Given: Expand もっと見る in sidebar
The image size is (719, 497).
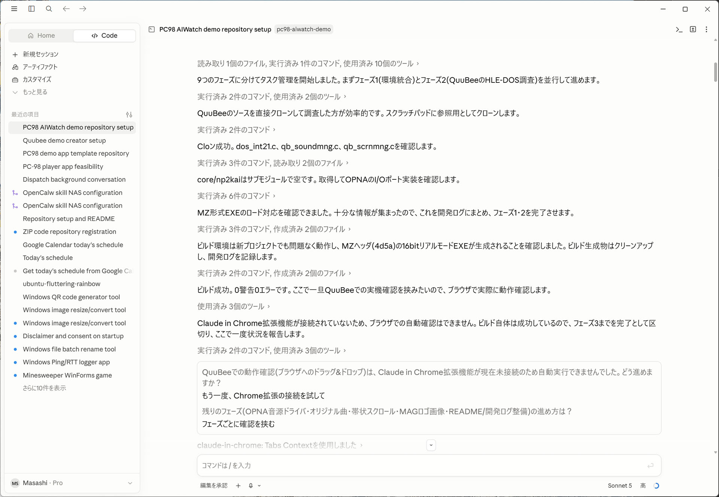Looking at the screenshot, I should 35,92.
